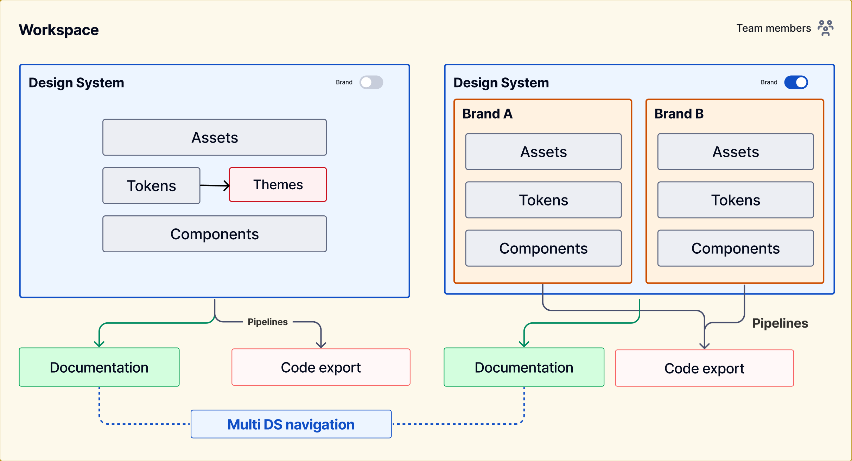Click Assets box in left Design System

coord(215,138)
